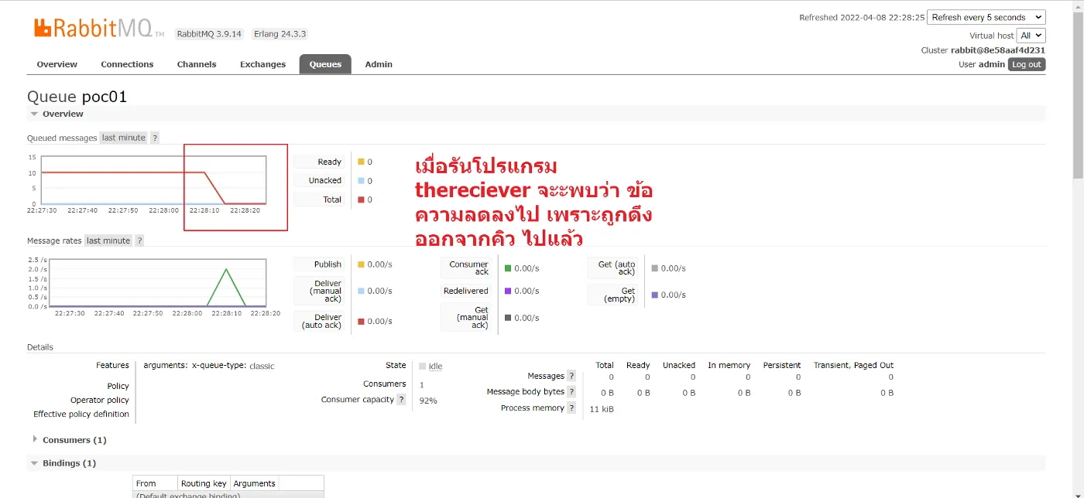Change Queued messages range from last minute
Viewport: 1084px width, 498px height.
coord(124,138)
